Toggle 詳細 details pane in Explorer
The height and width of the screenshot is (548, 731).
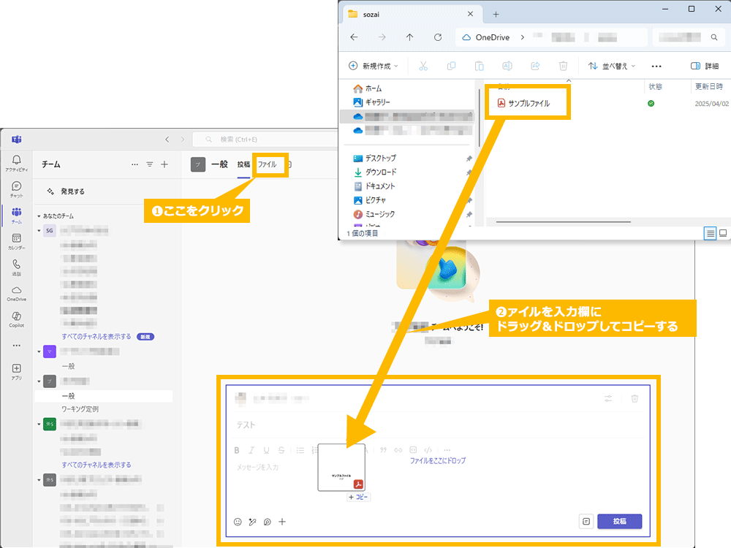click(x=705, y=66)
